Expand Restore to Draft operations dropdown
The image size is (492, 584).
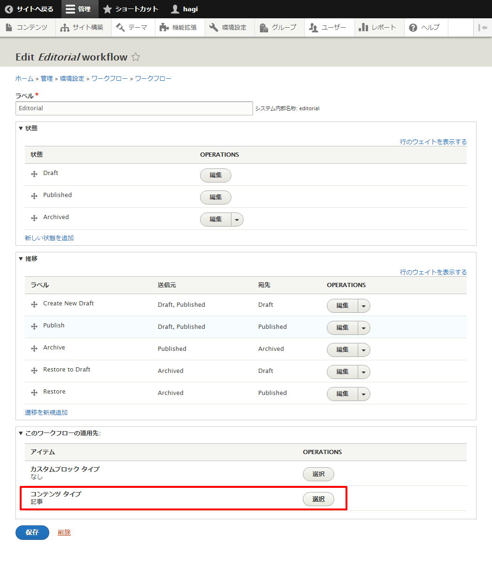pyautogui.click(x=364, y=372)
